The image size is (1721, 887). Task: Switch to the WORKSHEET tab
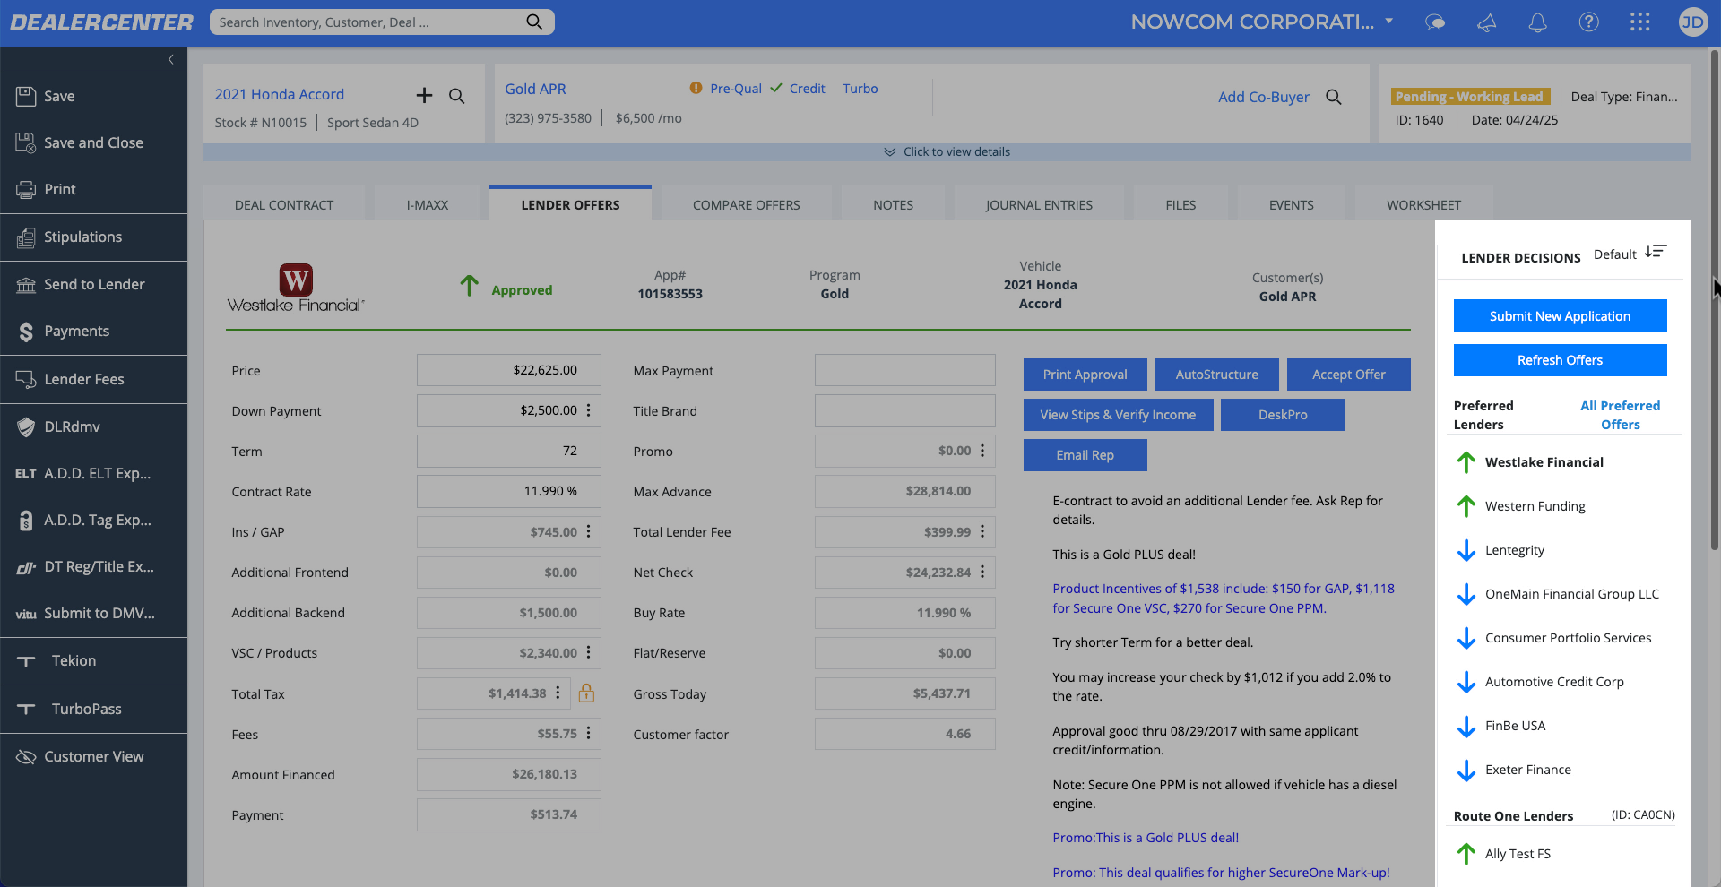click(x=1423, y=204)
